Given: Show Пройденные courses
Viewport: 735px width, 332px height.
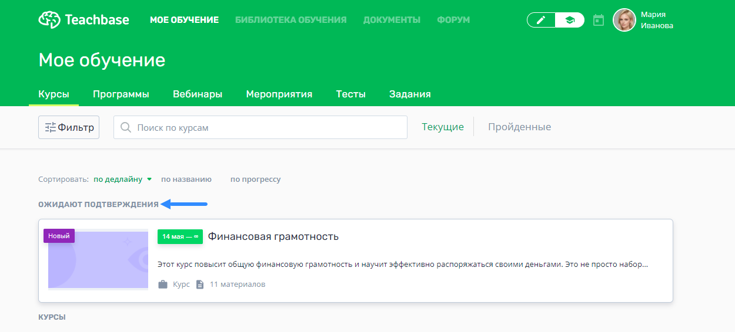Looking at the screenshot, I should tap(520, 127).
